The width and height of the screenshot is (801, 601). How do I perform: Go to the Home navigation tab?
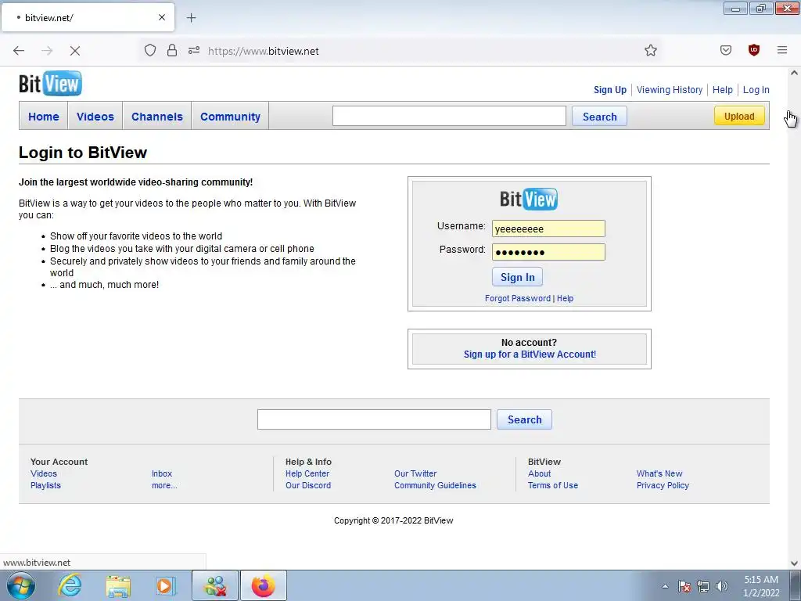point(44,117)
